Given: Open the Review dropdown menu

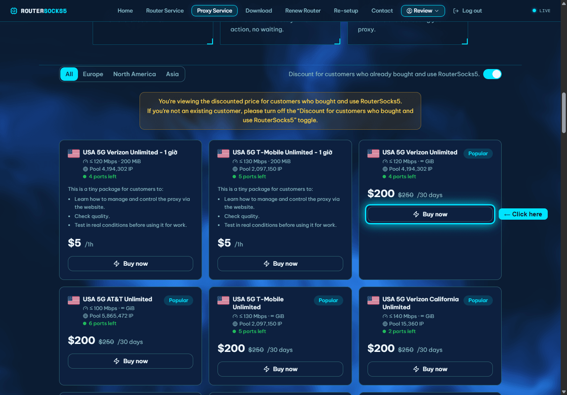Looking at the screenshot, I should pos(423,11).
